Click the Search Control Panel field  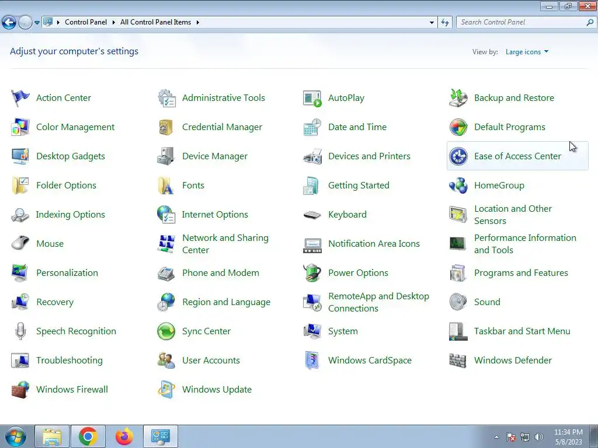(521, 22)
